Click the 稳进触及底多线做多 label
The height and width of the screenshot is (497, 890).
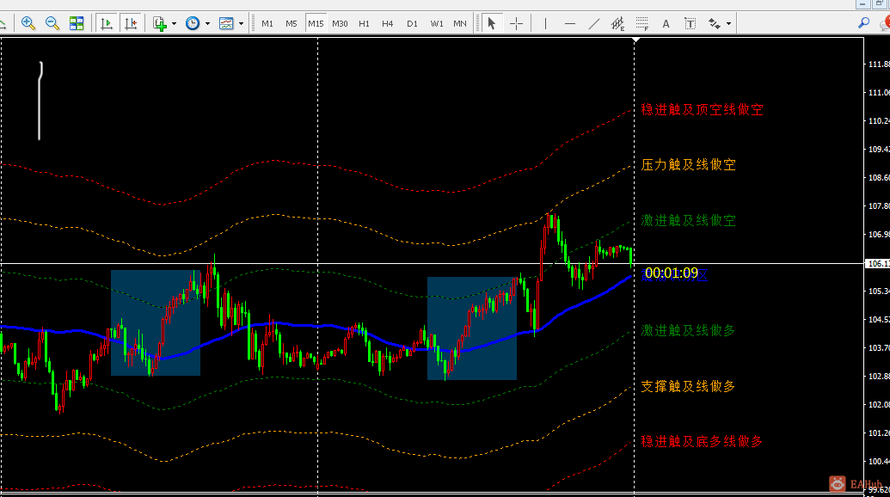(703, 441)
